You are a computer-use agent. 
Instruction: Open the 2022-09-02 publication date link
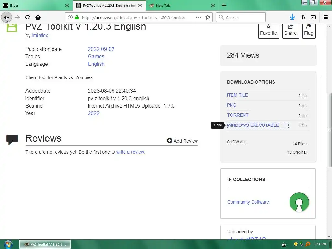[x=101, y=49]
